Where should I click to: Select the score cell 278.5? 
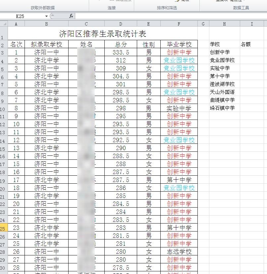click(x=121, y=268)
